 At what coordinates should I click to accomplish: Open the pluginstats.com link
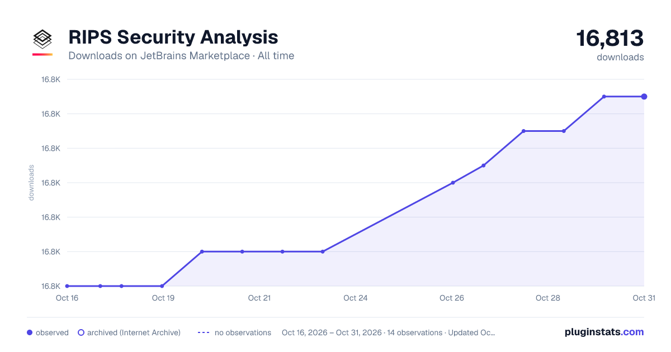[x=604, y=332]
